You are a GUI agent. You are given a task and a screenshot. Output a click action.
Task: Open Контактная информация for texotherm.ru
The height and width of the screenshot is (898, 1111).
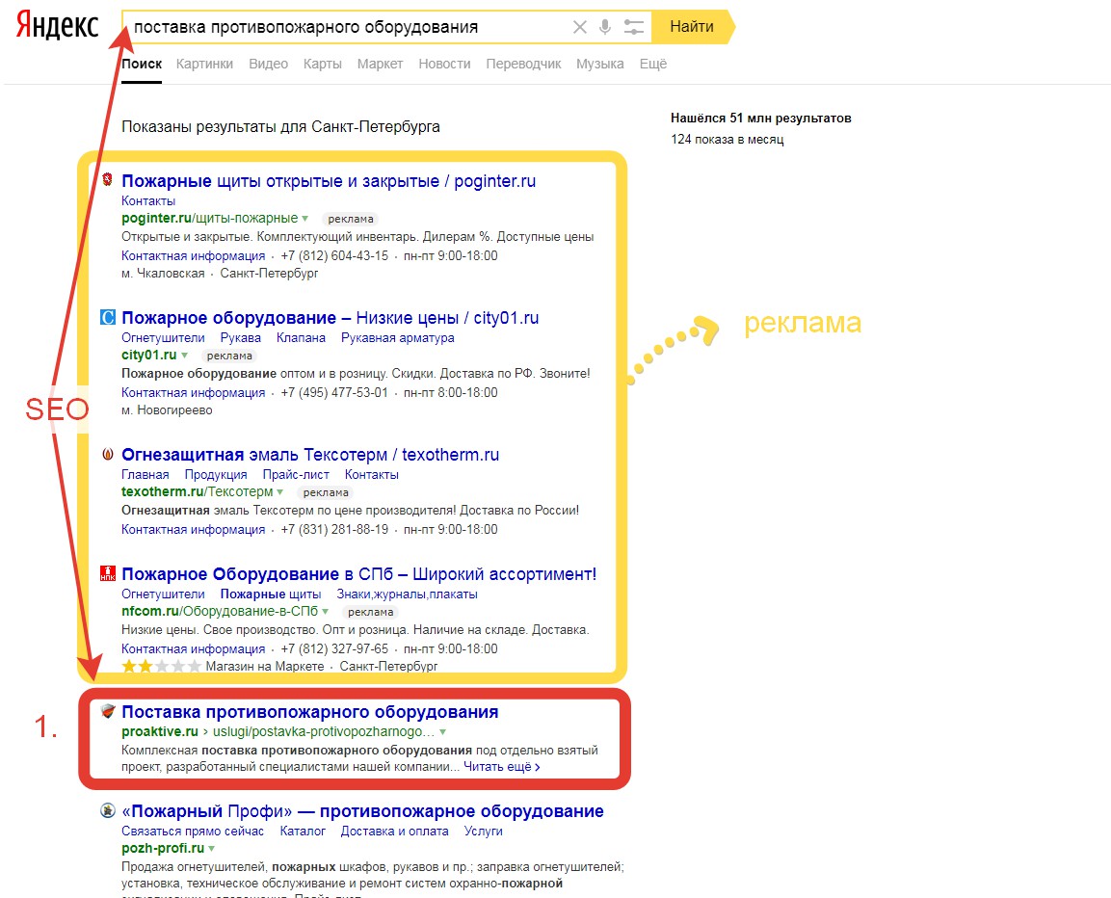pos(193,529)
